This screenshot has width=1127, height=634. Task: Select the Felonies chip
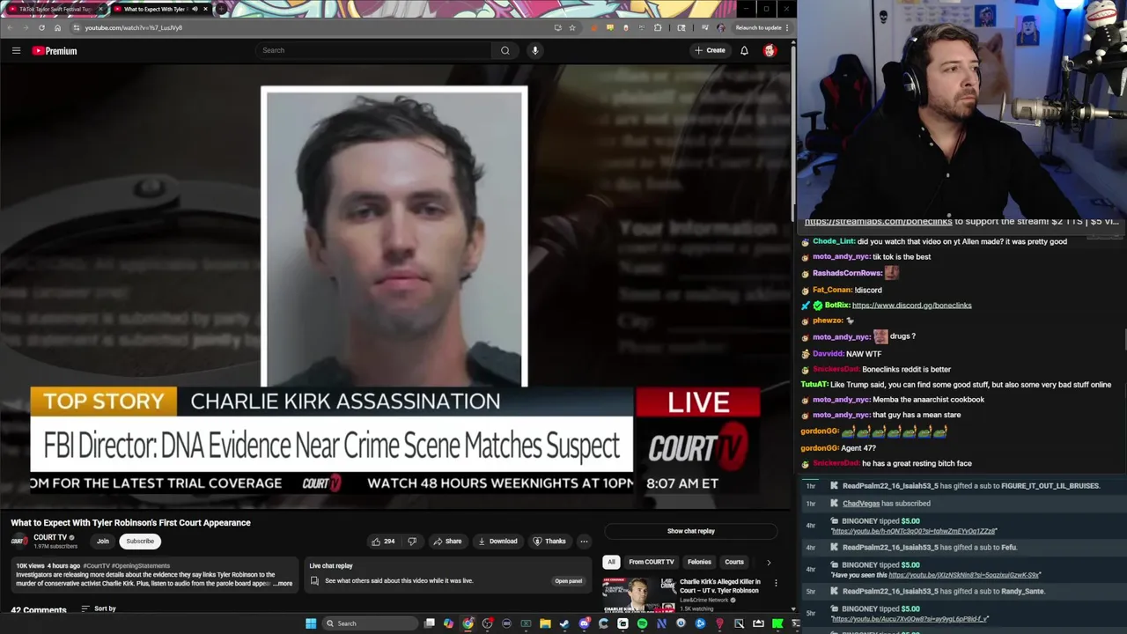click(699, 562)
